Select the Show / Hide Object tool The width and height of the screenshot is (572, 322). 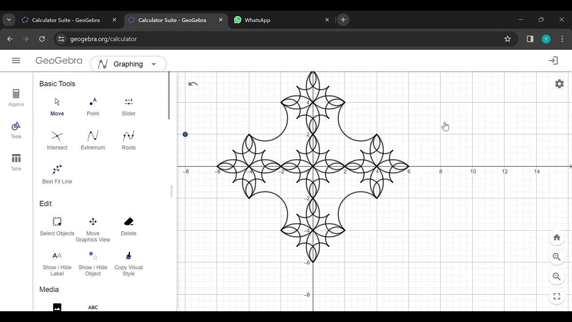point(93,264)
